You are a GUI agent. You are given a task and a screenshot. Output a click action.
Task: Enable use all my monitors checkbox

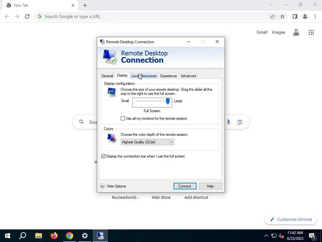[123, 118]
